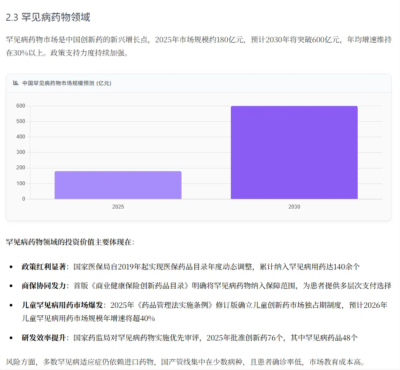Click the 2025 bar in the chart
Screen dimensions: 400x370
point(118,185)
